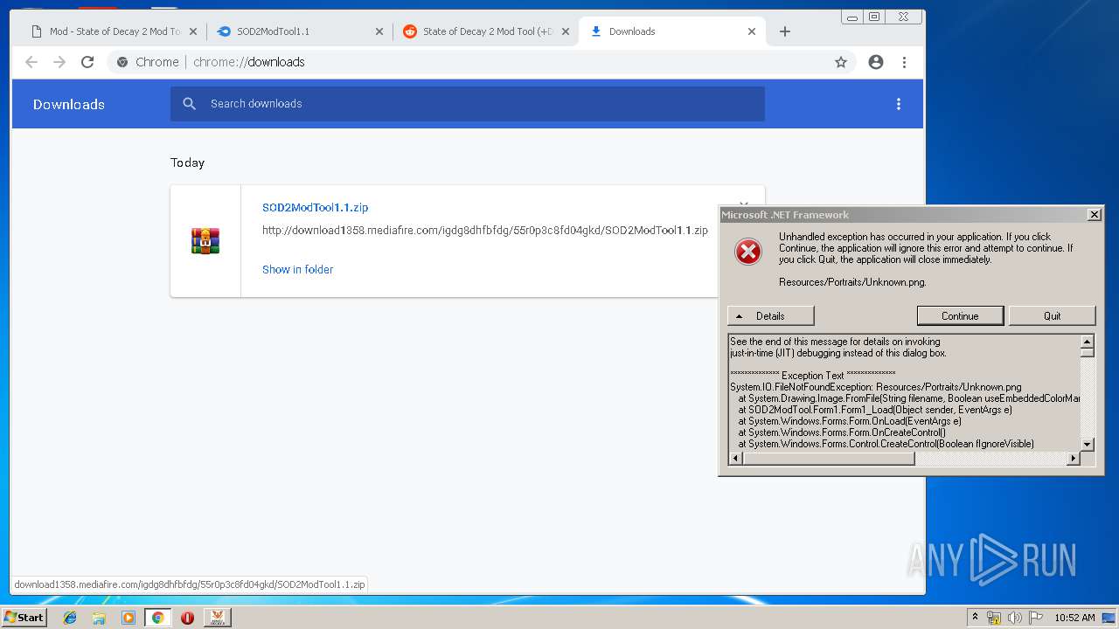Image resolution: width=1119 pixels, height=629 pixels.
Task: Open the Chrome three-dot menu
Action: tap(904, 62)
